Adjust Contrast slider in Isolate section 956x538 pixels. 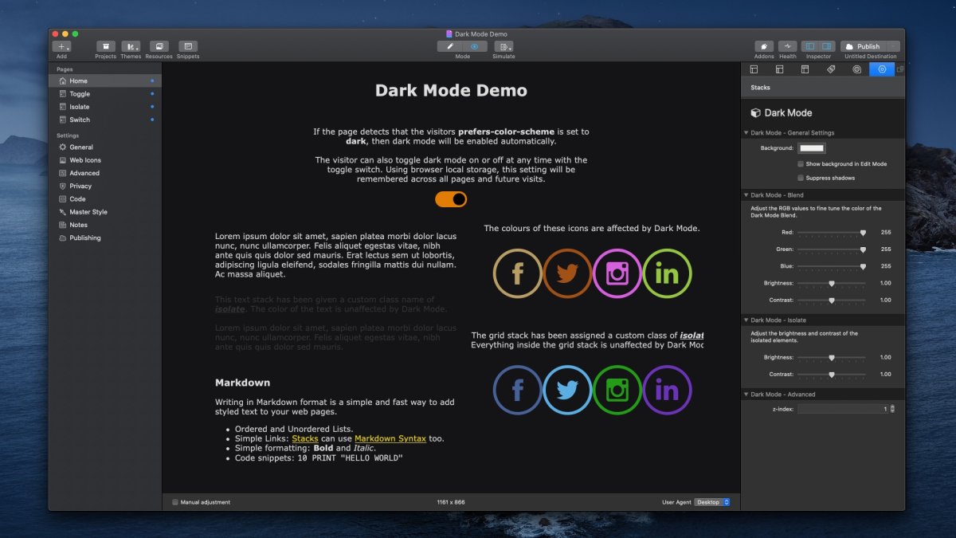click(x=832, y=375)
